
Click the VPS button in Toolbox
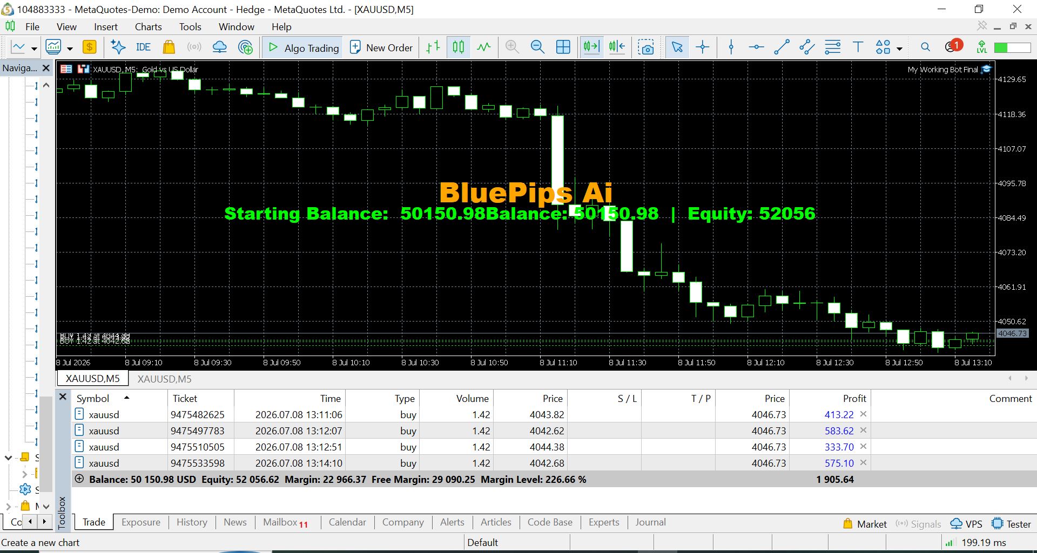[x=966, y=524]
